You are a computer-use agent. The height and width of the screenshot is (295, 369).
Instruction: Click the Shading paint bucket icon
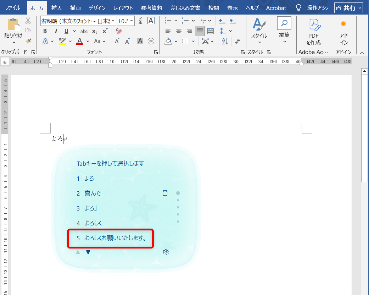point(168,41)
